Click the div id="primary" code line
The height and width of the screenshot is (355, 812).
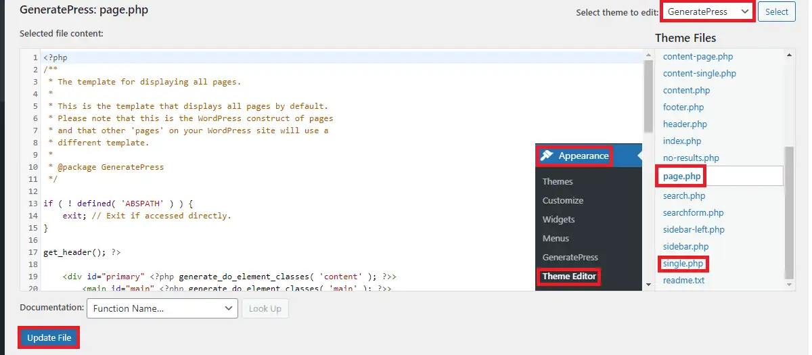coord(229,277)
